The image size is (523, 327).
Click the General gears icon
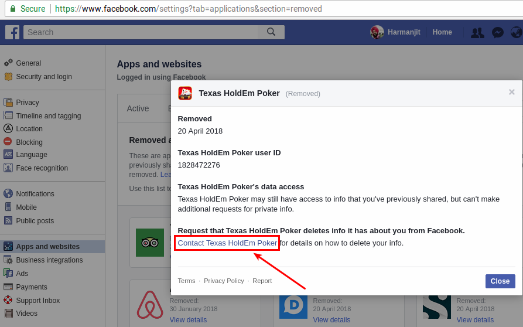8,63
